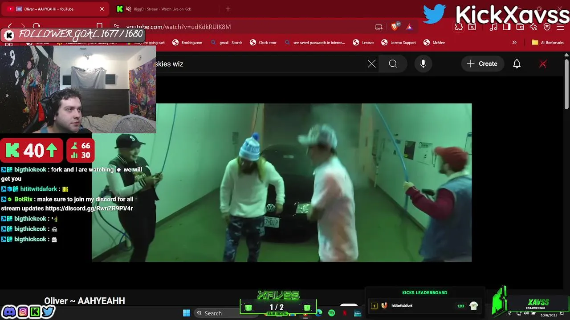The image size is (570, 320).
Task: Start voice search with the microphone button
Action: [423, 64]
